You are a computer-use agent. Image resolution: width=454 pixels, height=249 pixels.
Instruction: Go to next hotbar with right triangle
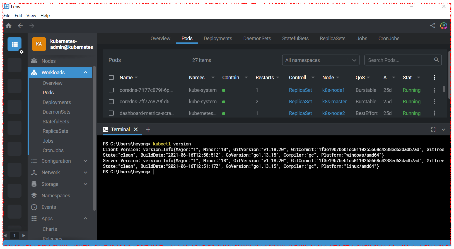24,236
